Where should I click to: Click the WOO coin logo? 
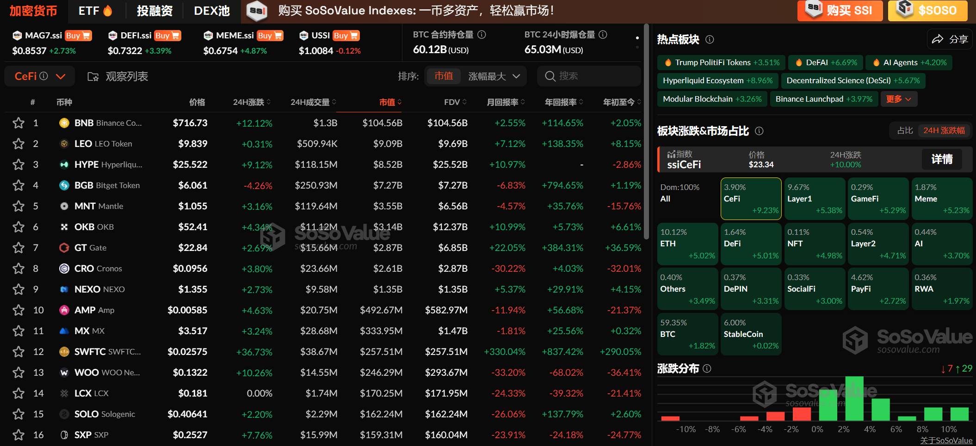pyautogui.click(x=64, y=373)
